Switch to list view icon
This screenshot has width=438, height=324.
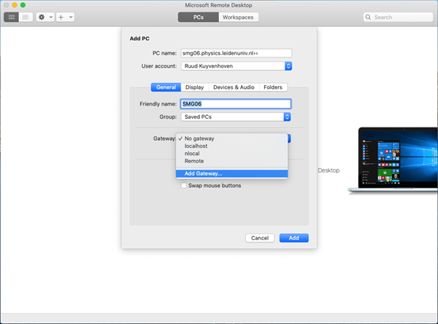click(x=26, y=17)
